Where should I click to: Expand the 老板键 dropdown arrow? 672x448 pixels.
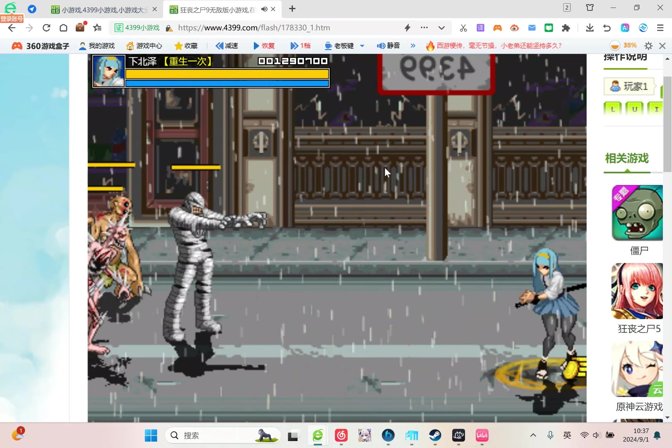(362, 46)
